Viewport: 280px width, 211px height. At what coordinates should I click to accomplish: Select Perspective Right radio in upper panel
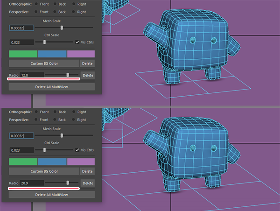pyautogui.click(x=73, y=12)
